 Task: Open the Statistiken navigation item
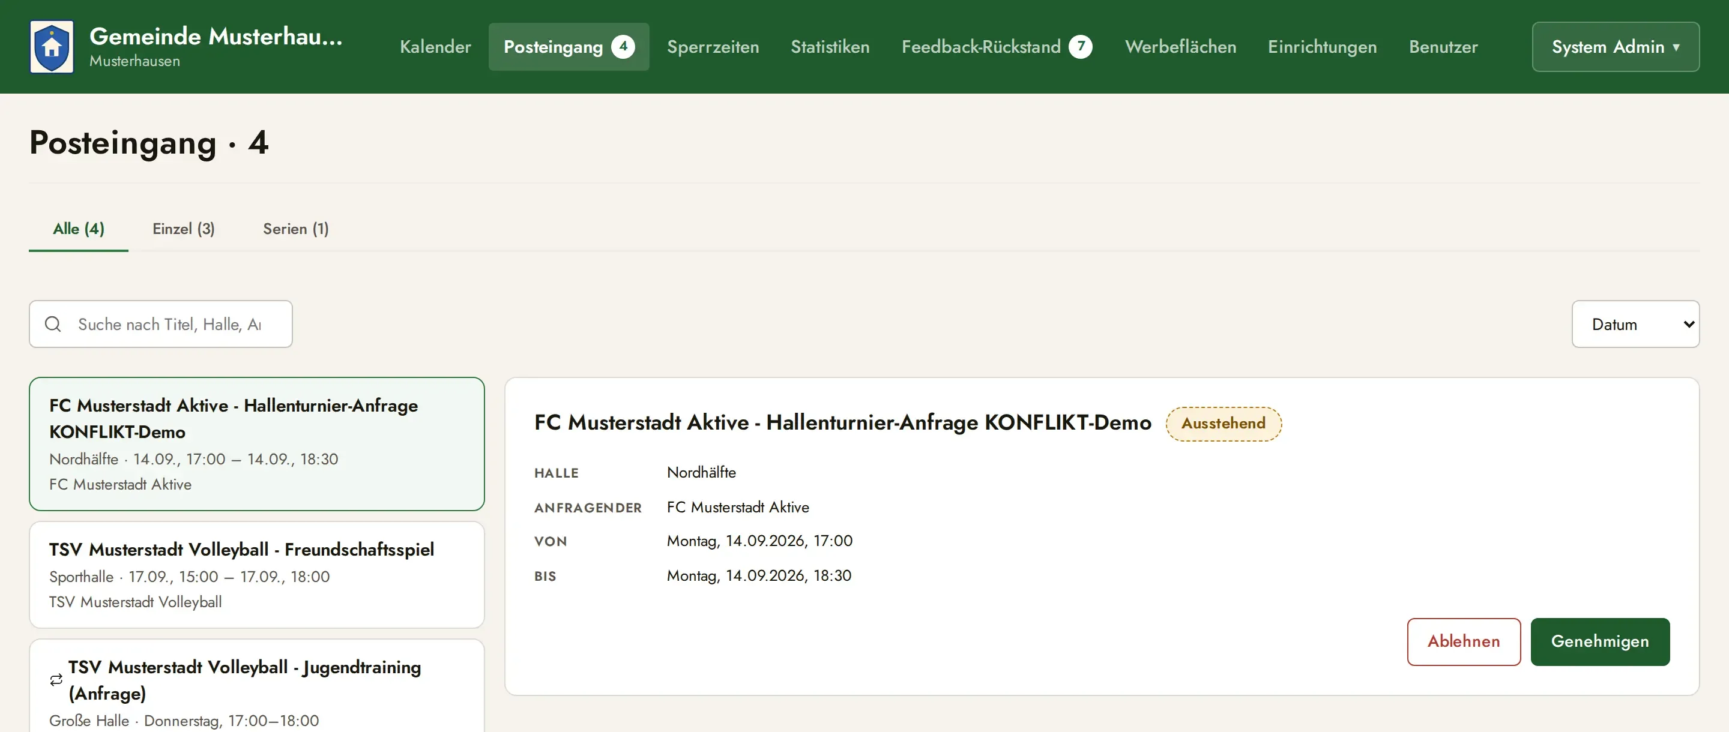click(x=830, y=46)
